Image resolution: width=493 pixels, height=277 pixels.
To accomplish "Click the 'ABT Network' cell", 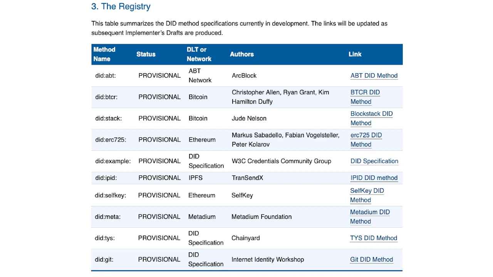I will 200,75.
